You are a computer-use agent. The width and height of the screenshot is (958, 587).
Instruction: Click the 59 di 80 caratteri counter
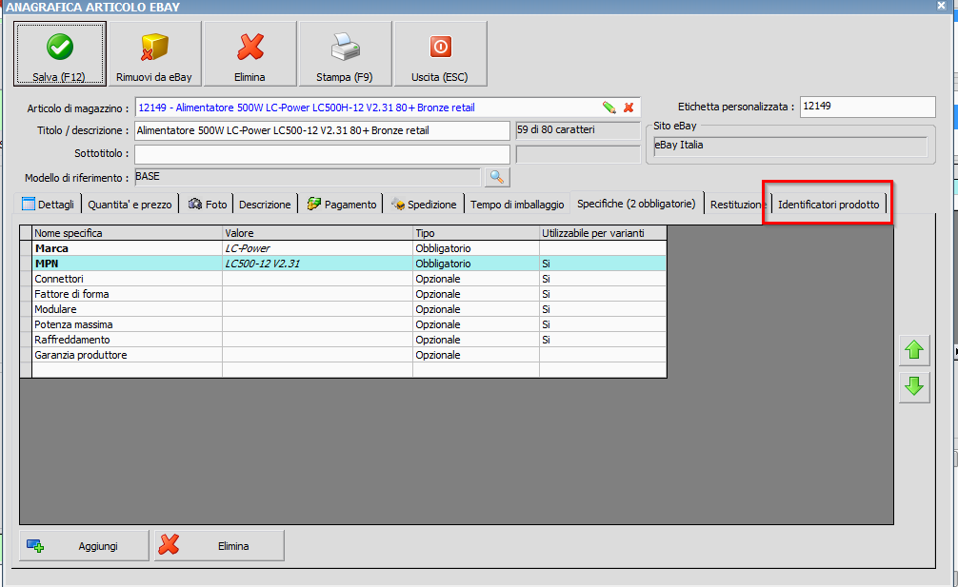tap(577, 130)
